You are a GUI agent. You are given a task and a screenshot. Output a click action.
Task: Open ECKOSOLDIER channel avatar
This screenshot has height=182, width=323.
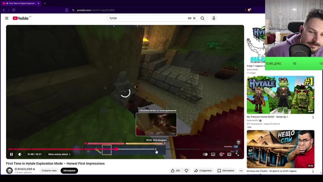pyautogui.click(x=9, y=171)
